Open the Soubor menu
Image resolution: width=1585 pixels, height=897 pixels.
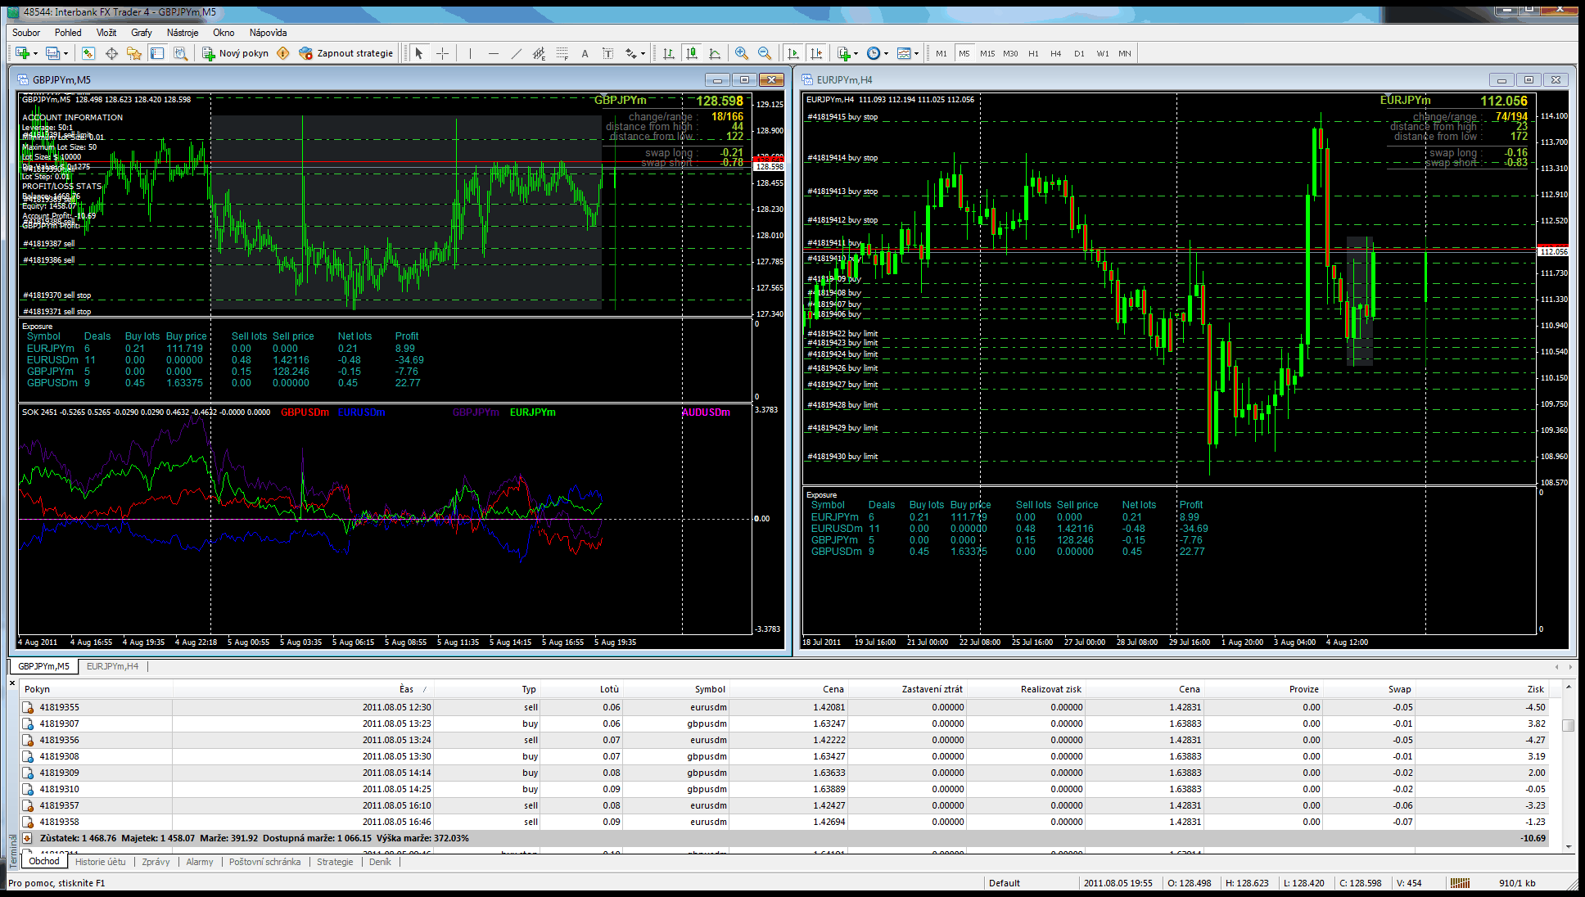pos(26,33)
